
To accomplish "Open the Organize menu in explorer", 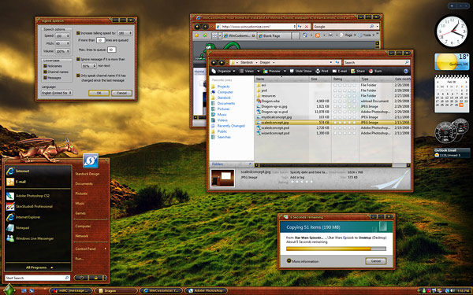I will (223, 71).
